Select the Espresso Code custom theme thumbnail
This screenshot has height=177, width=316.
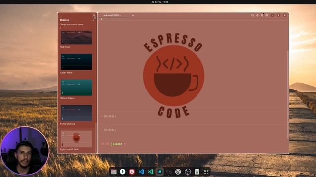coord(77,139)
